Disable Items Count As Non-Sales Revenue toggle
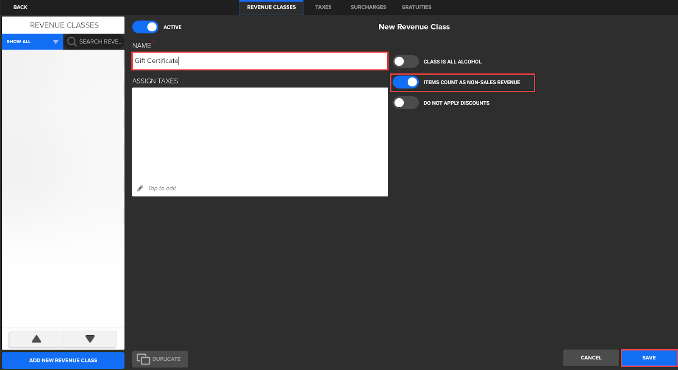The image size is (678, 370). 406,82
